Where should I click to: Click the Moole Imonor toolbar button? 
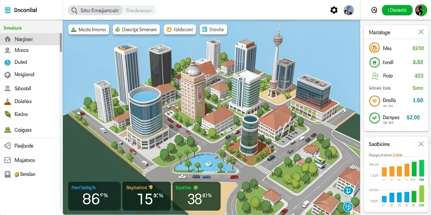[x=88, y=29]
